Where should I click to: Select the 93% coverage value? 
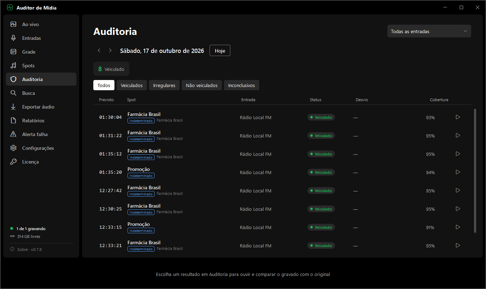[x=430, y=117]
